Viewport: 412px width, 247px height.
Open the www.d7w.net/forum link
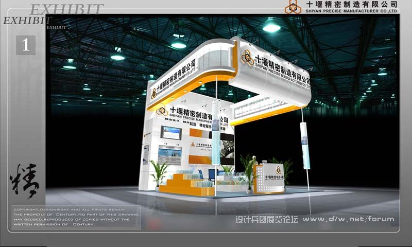pyautogui.click(x=348, y=219)
